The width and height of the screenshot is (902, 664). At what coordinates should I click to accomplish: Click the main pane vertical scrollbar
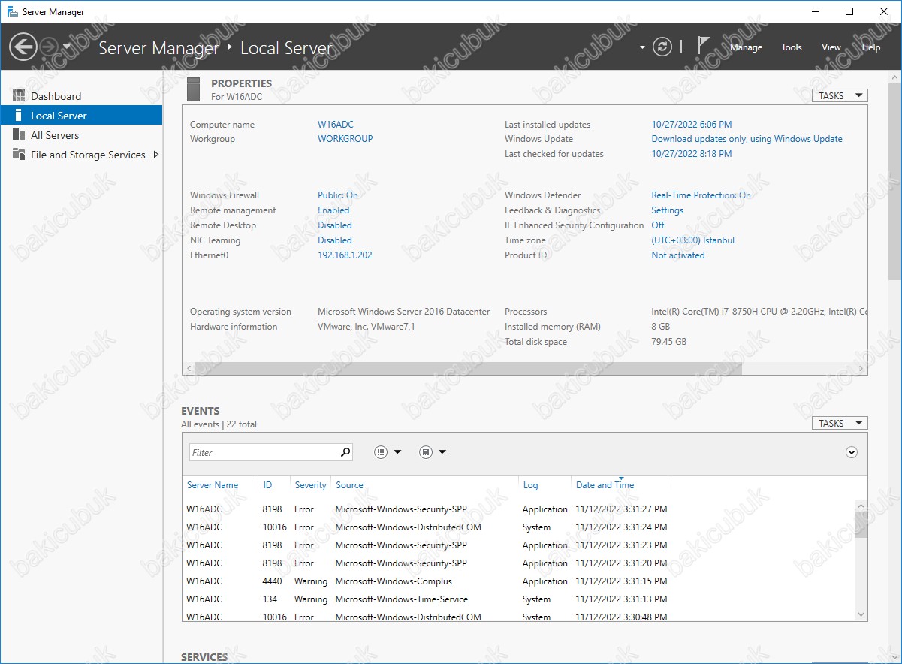895,180
